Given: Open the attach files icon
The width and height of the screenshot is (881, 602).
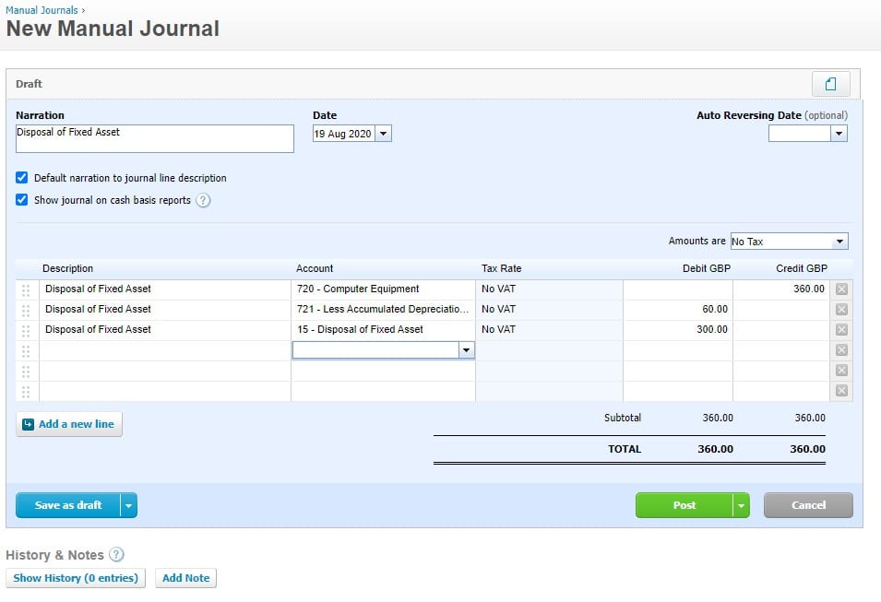Looking at the screenshot, I should pyautogui.click(x=830, y=84).
